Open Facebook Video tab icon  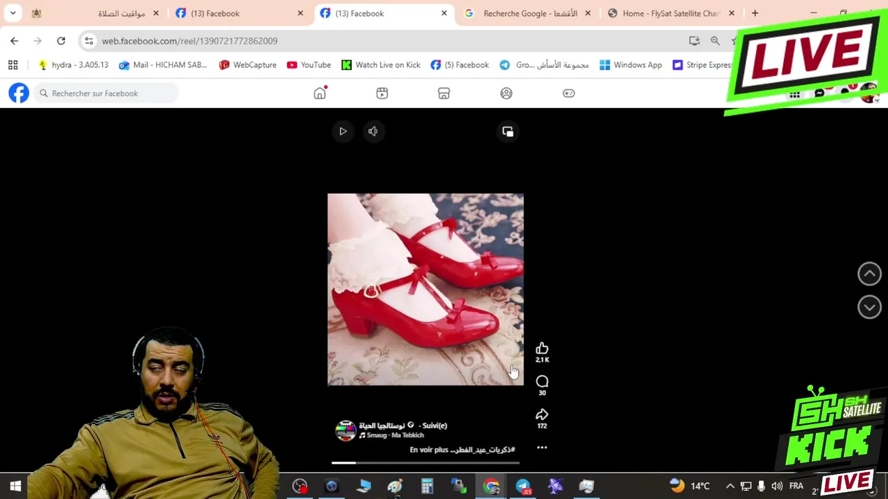382,94
